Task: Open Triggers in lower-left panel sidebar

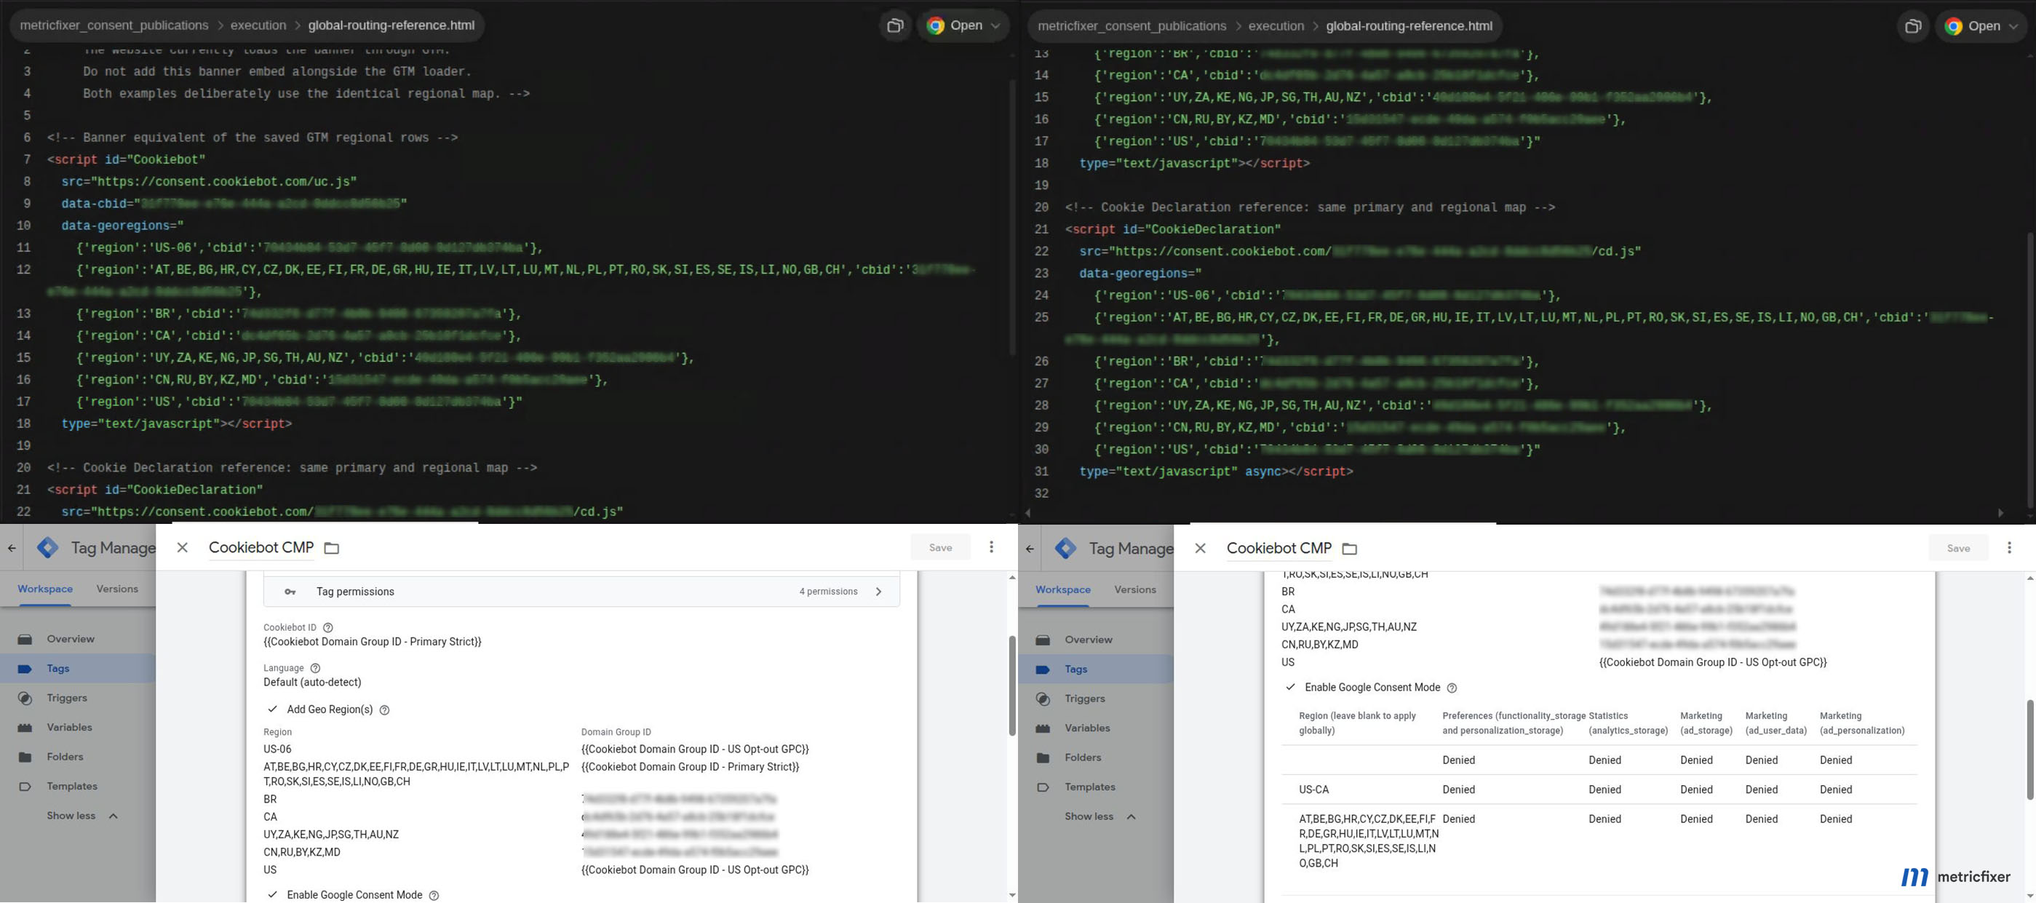Action: 66,698
